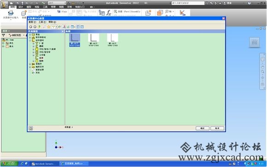Open the view style dropdown in the dialog toolbar

[75, 27]
